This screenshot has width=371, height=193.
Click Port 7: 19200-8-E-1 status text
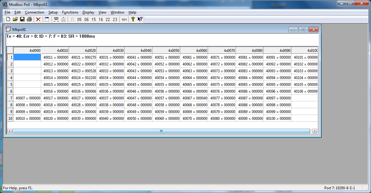point(339,188)
